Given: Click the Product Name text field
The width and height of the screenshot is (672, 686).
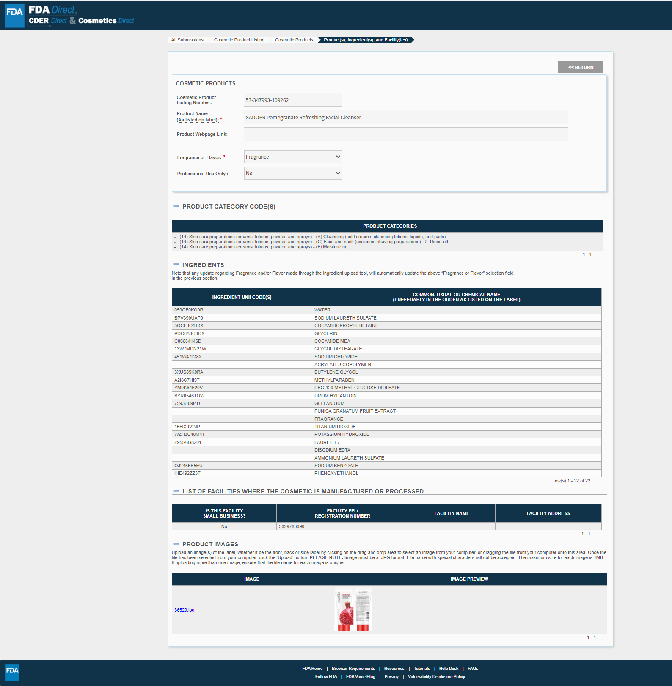Looking at the screenshot, I should point(405,117).
